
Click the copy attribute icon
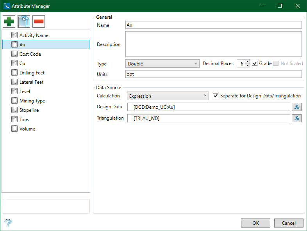click(24, 21)
